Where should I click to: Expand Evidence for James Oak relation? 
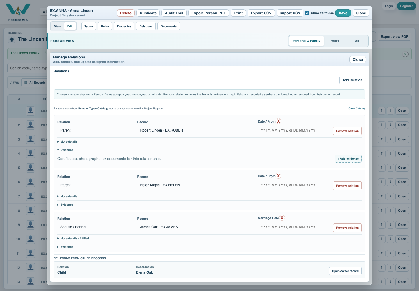65,247
